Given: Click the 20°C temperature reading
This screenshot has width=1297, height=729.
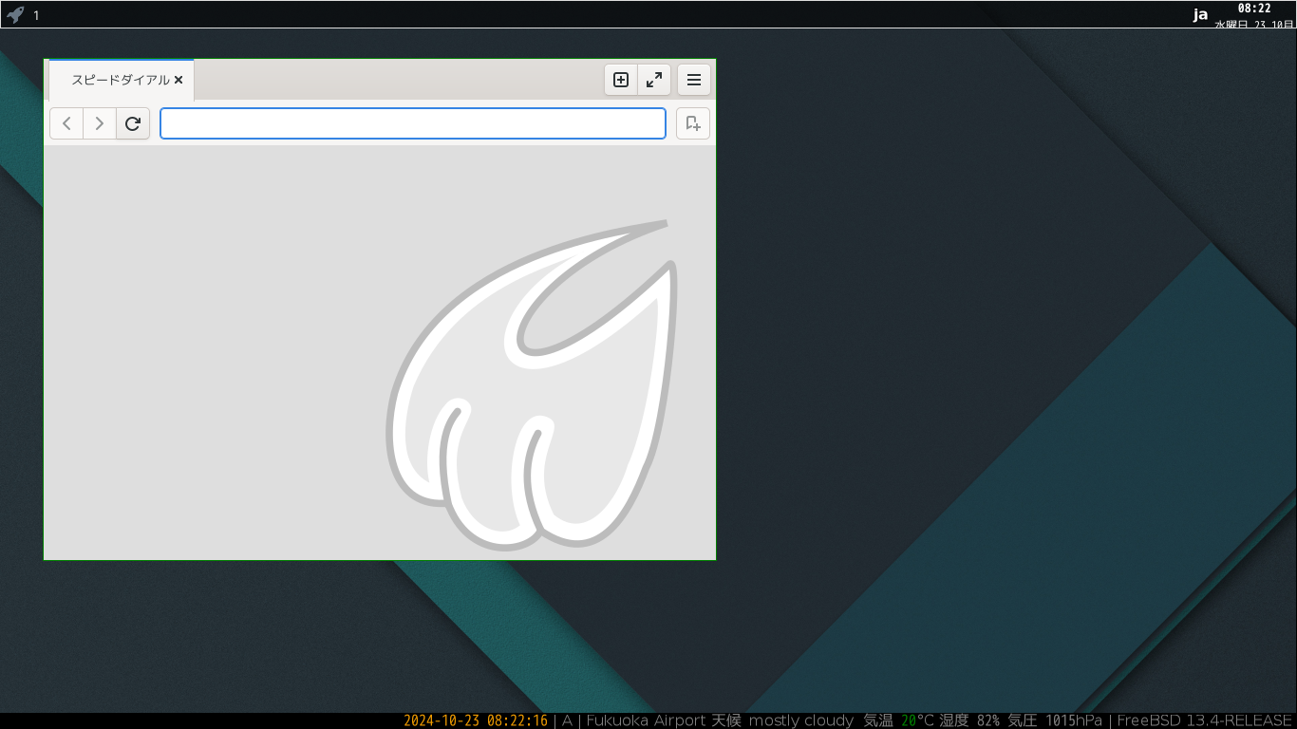Looking at the screenshot, I should click(x=918, y=720).
